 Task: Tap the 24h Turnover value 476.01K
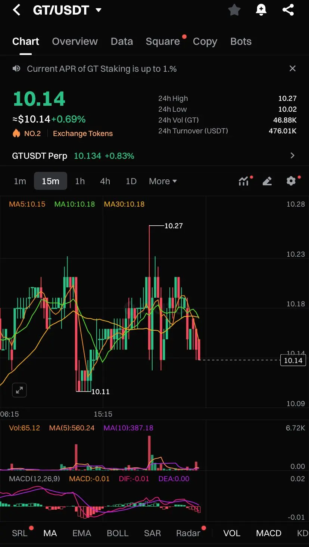click(x=283, y=131)
